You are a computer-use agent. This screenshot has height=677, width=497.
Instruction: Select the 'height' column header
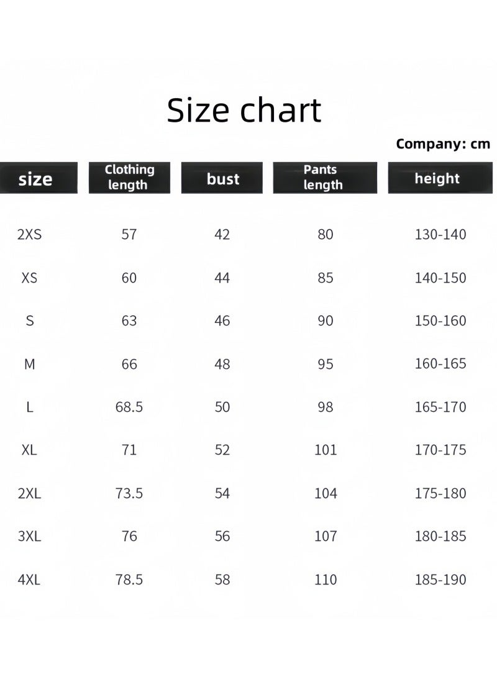[x=440, y=178]
